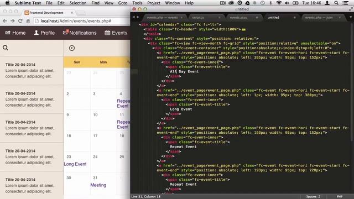Open the Events navigation link
354x199 pixels.
pyautogui.click(x=116, y=33)
